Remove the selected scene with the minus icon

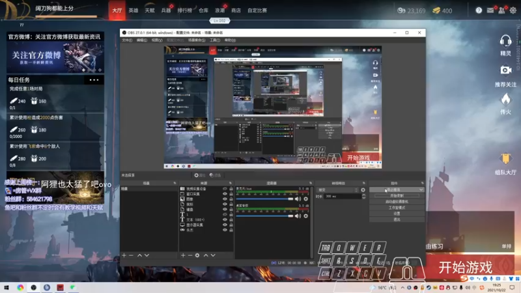[131, 255]
